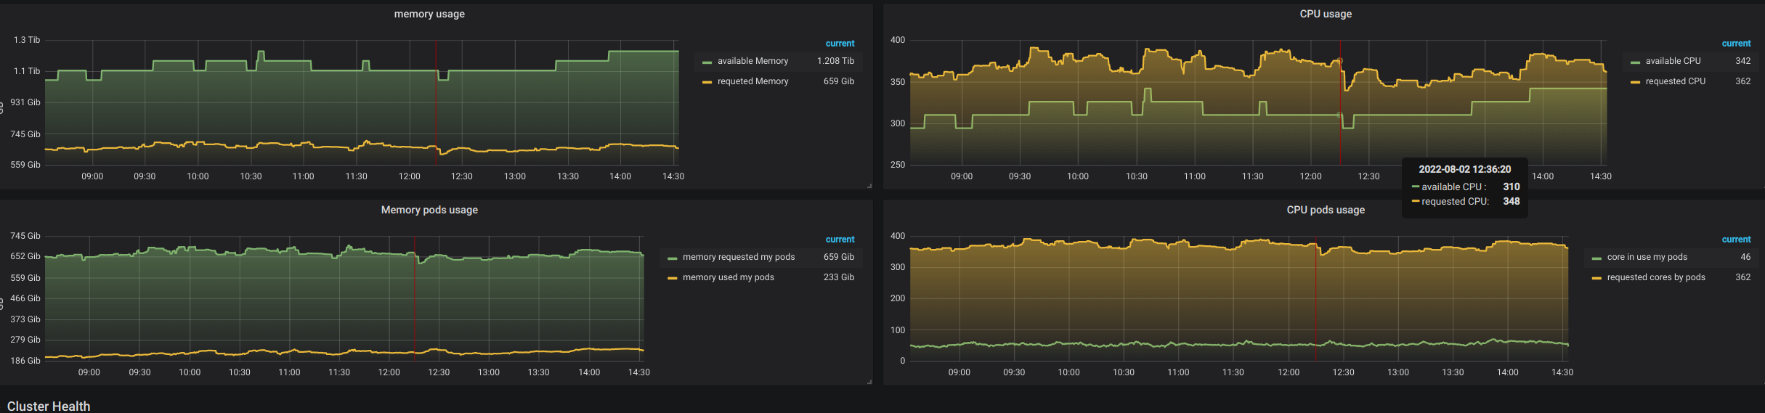Open the CPU usage panel title menu
This screenshot has width=1765, height=413.
pos(1326,14)
